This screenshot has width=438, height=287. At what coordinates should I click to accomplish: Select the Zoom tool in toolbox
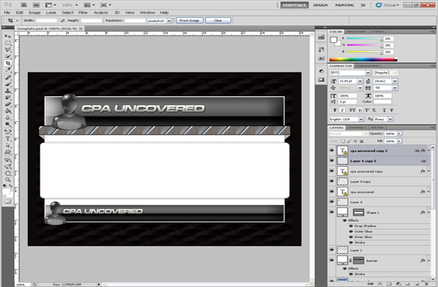(x=8, y=180)
